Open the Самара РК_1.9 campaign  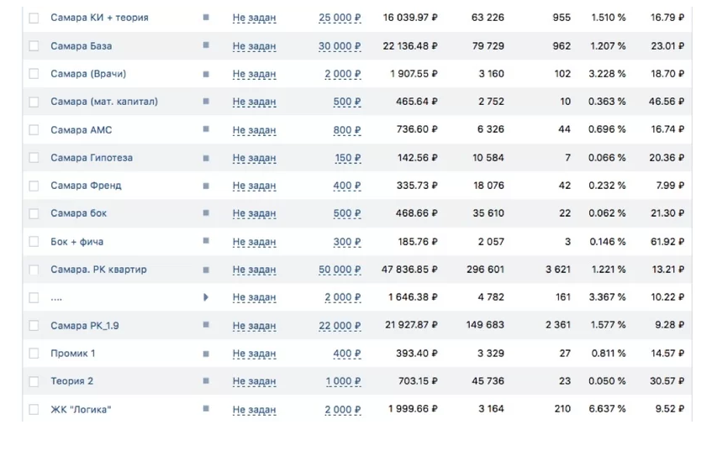[85, 325]
